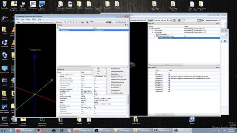The height and width of the screenshot is (133, 237).
Task: Open the screen shots folder on desktop
Action: [136, 120]
